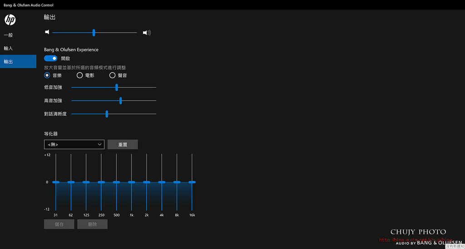Click the 對話清晰度 slider handle

[x=107, y=114]
